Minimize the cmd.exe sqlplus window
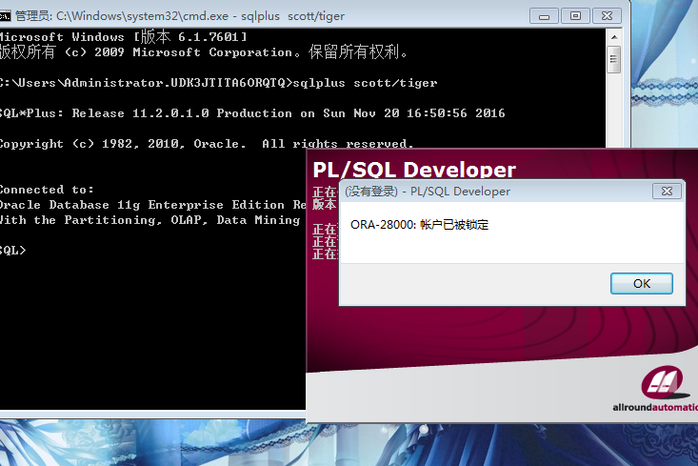The height and width of the screenshot is (466, 698). [544, 16]
